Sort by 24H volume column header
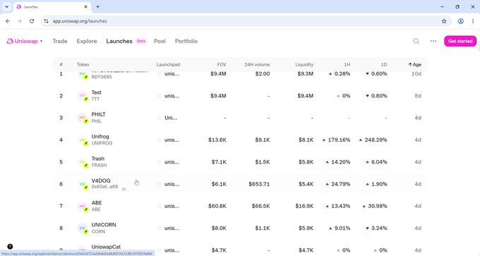This screenshot has height=256, width=480. [x=257, y=65]
